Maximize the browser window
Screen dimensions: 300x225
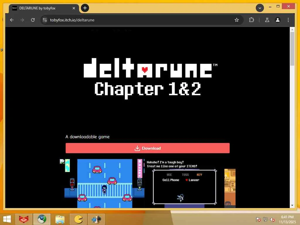tap(278, 6)
